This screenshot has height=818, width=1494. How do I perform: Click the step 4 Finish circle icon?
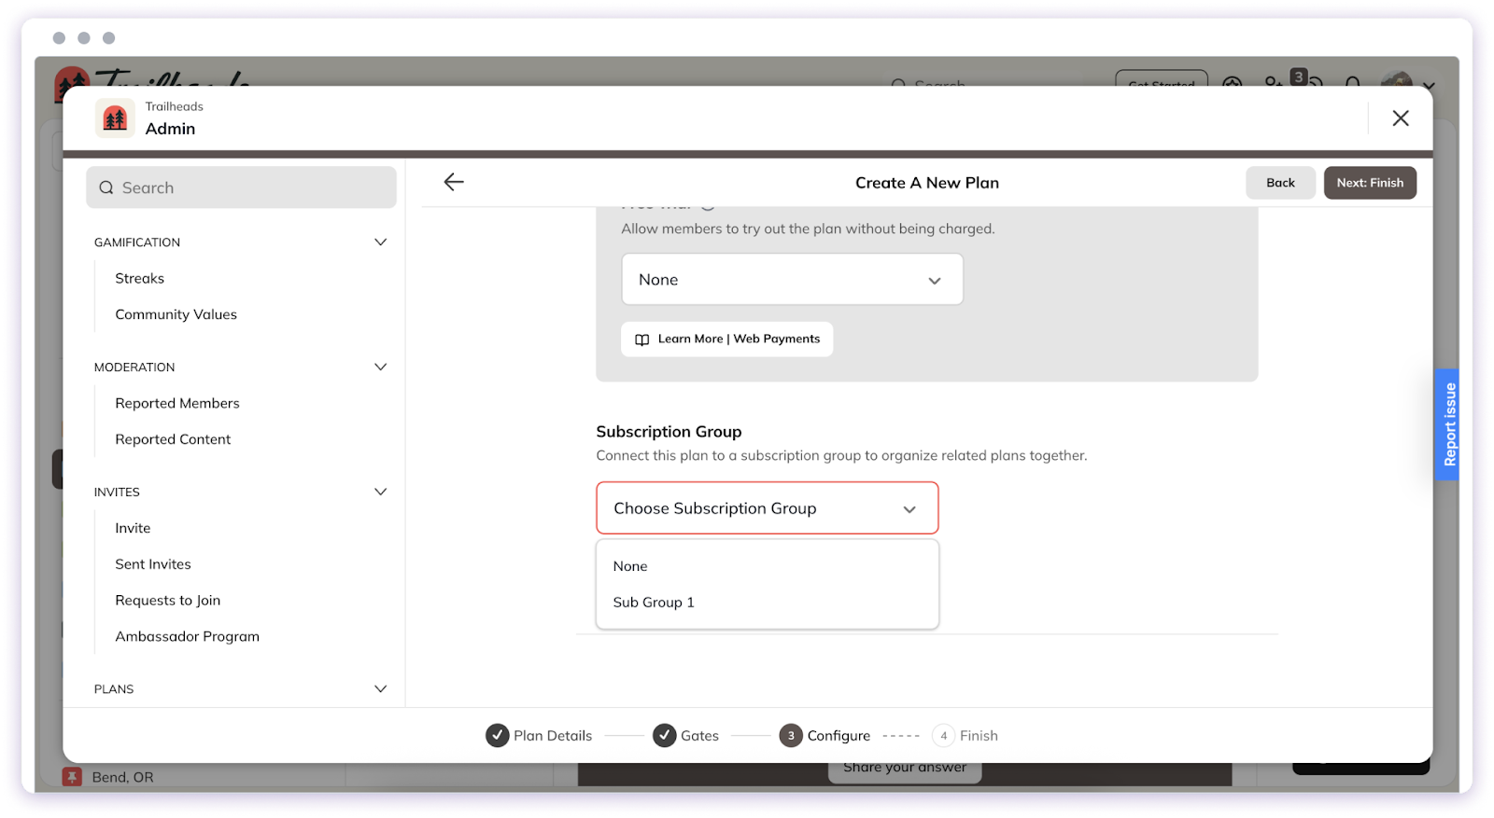[943, 736]
